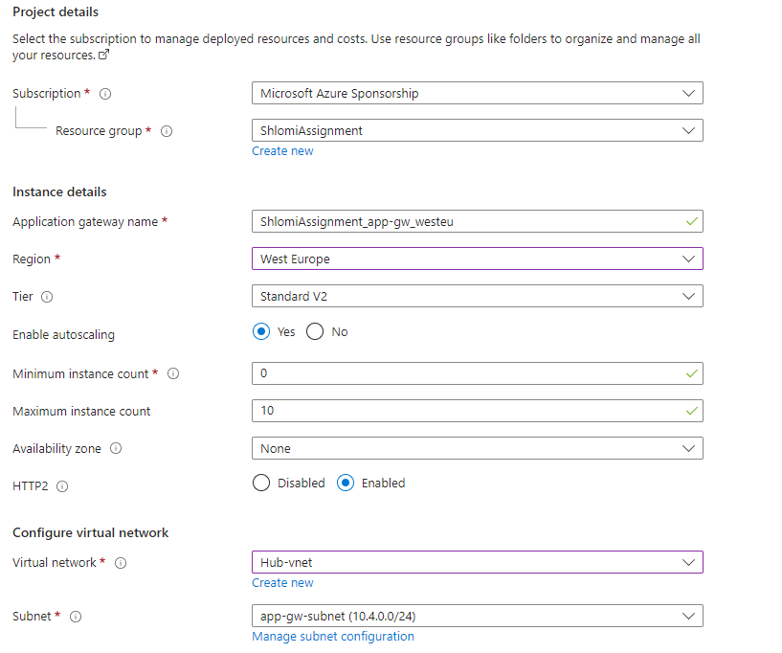Click the Virtual network info icon

pos(121,563)
